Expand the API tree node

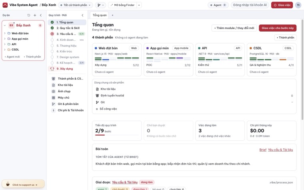5,44
